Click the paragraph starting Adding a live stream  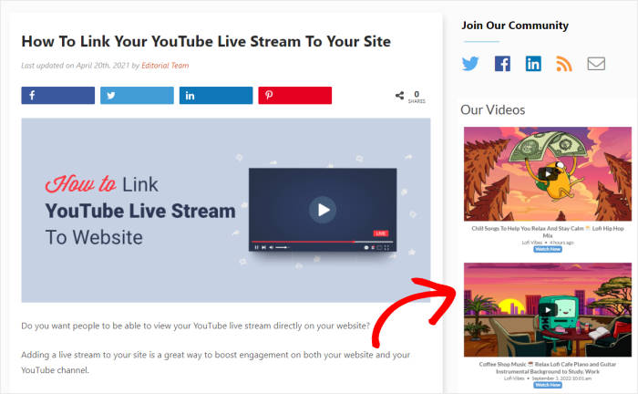click(216, 362)
